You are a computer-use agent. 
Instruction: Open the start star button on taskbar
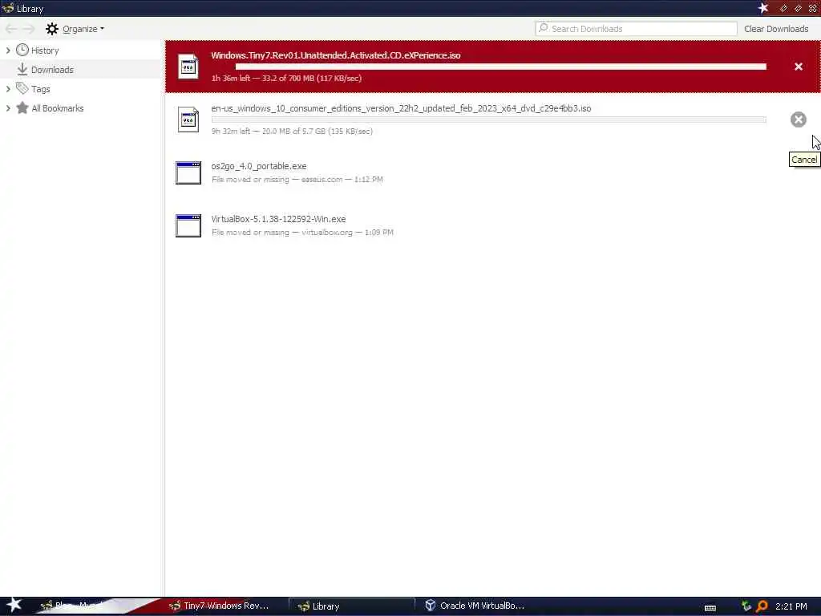[14, 605]
